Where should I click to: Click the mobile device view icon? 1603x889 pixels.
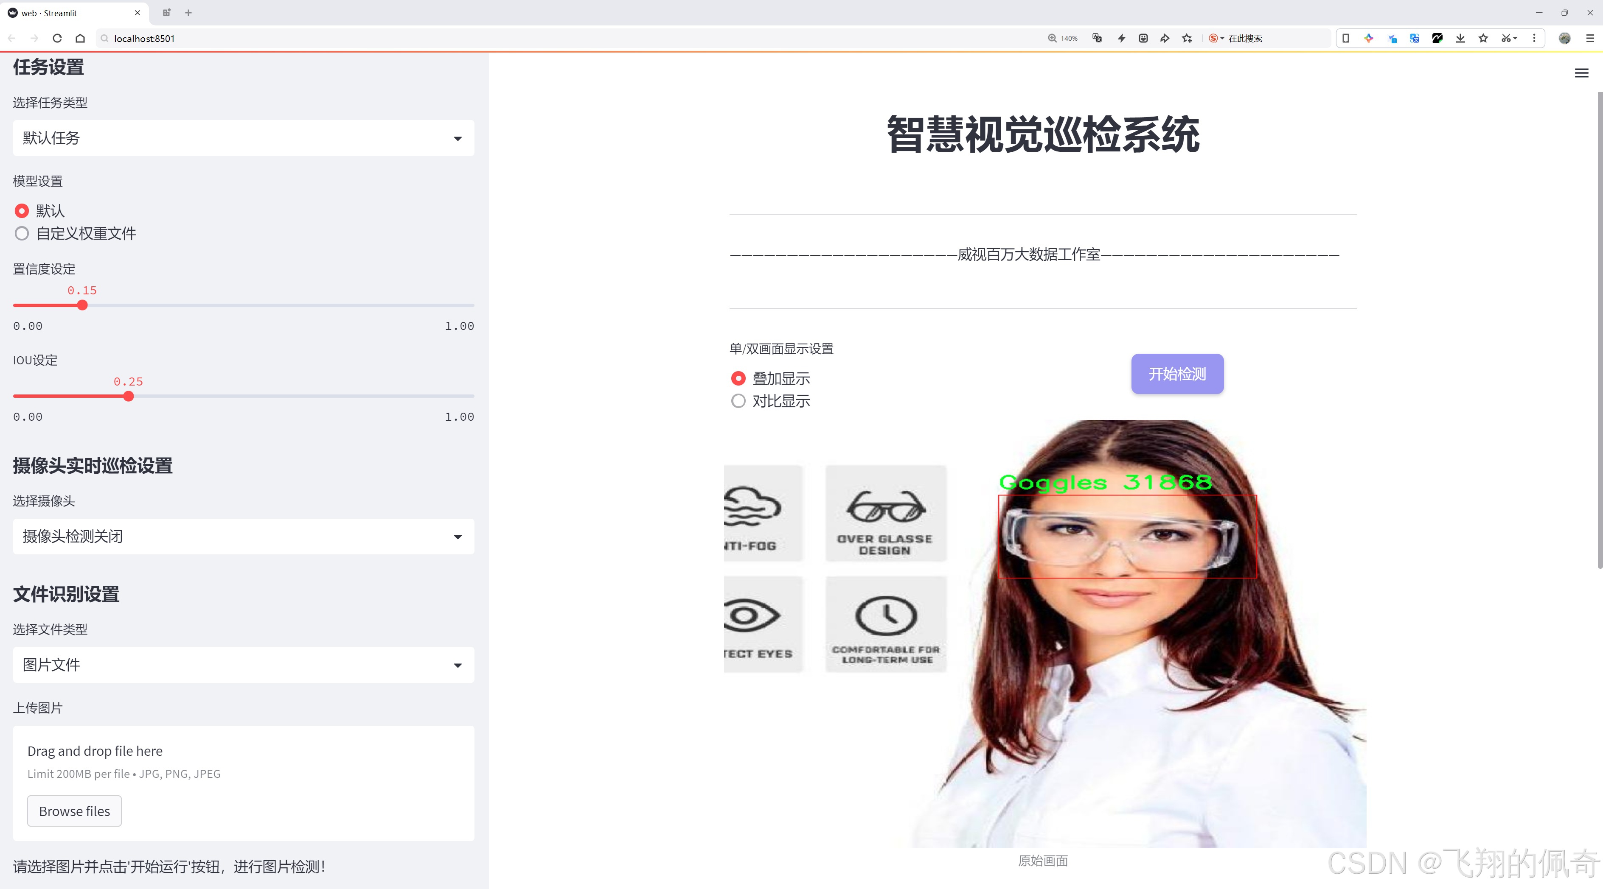(1345, 38)
